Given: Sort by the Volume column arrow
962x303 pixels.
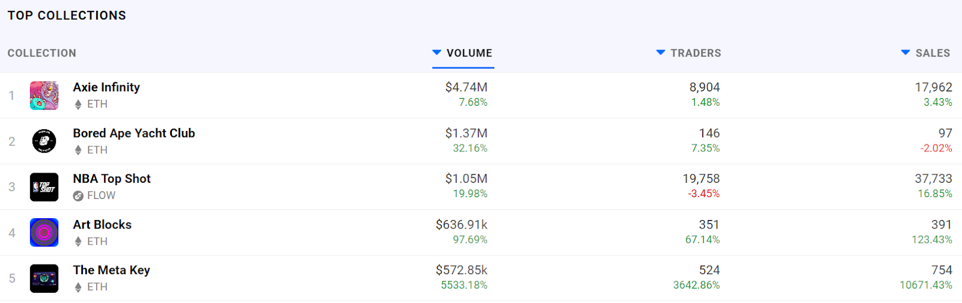Looking at the screenshot, I should [437, 53].
